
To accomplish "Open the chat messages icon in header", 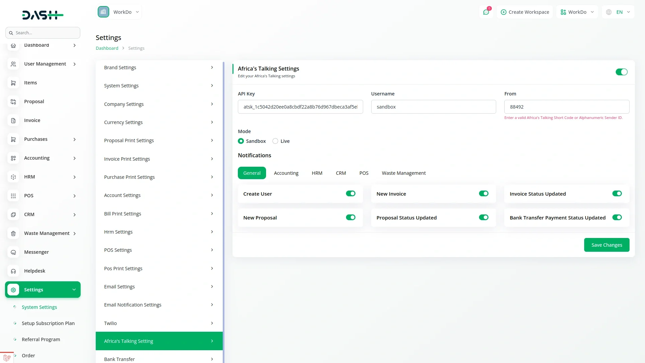I will pyautogui.click(x=486, y=12).
